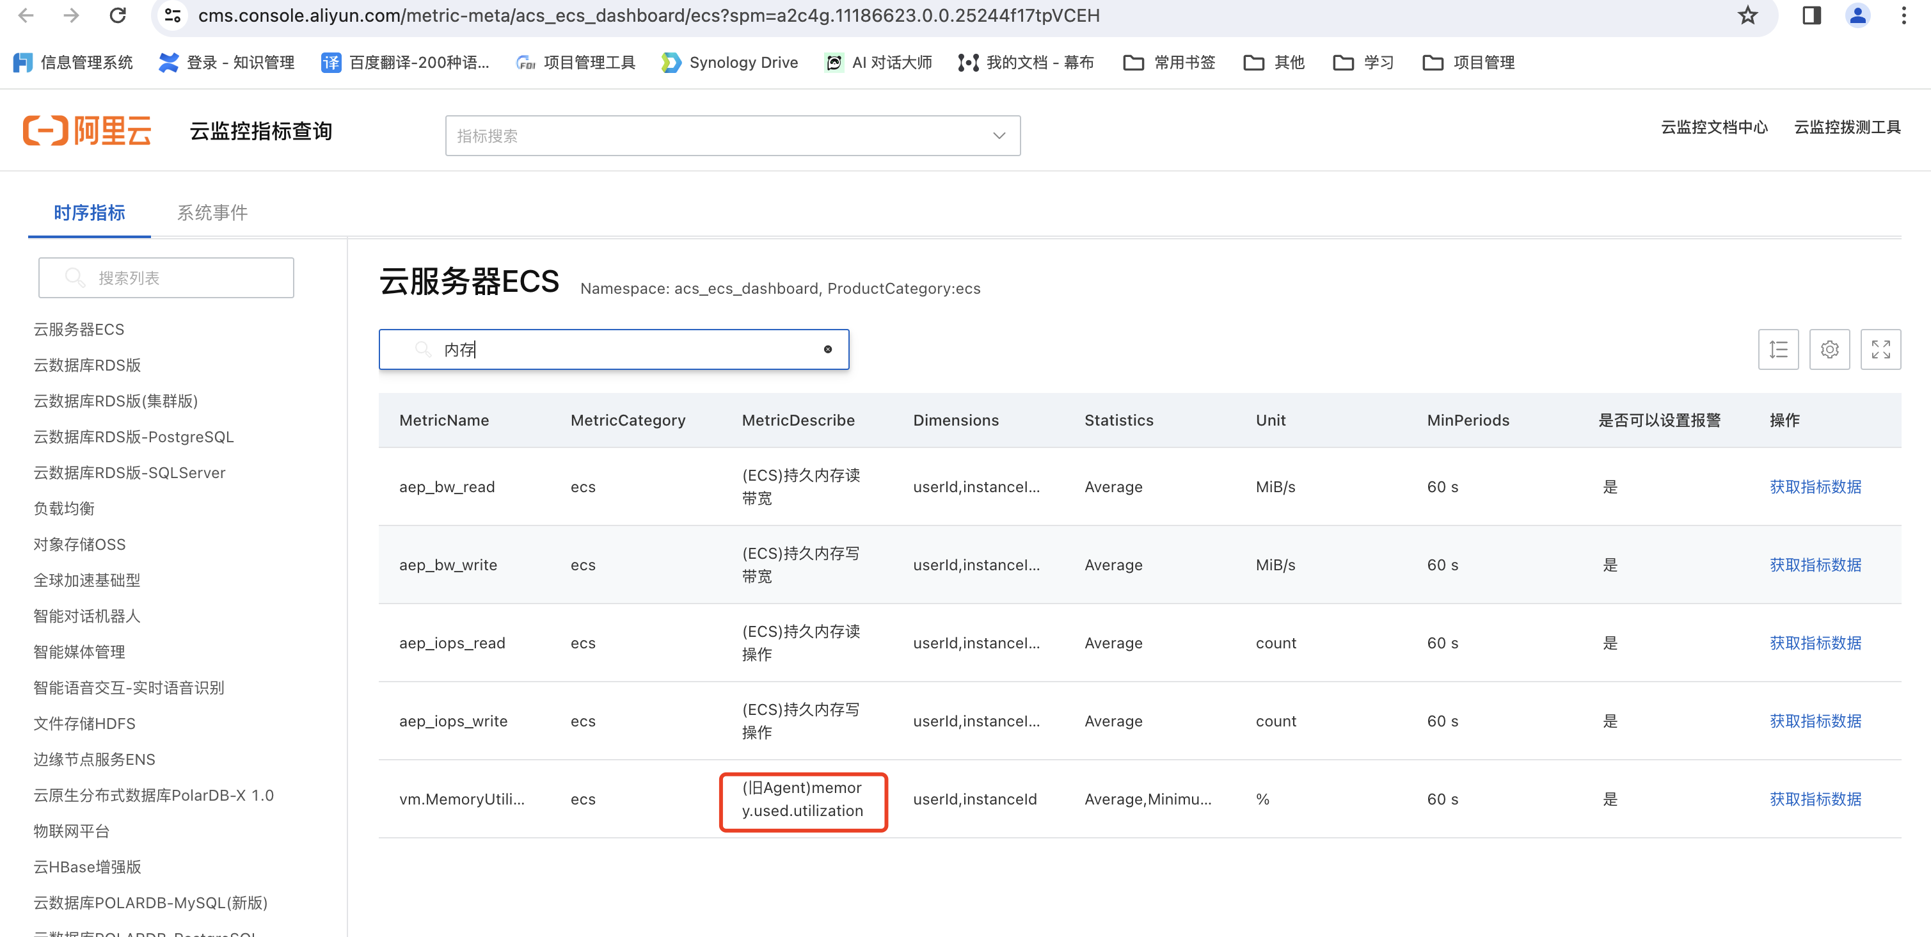
Task: Select 云数据库RDS版(集群版) in sidebar
Action: pyautogui.click(x=115, y=401)
